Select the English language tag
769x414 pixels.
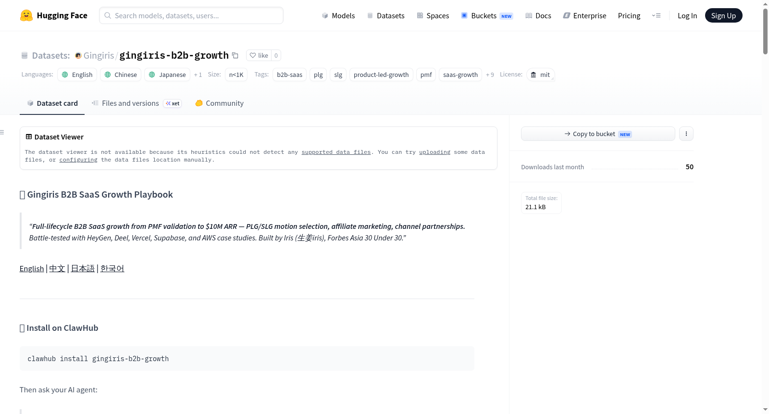(x=77, y=75)
